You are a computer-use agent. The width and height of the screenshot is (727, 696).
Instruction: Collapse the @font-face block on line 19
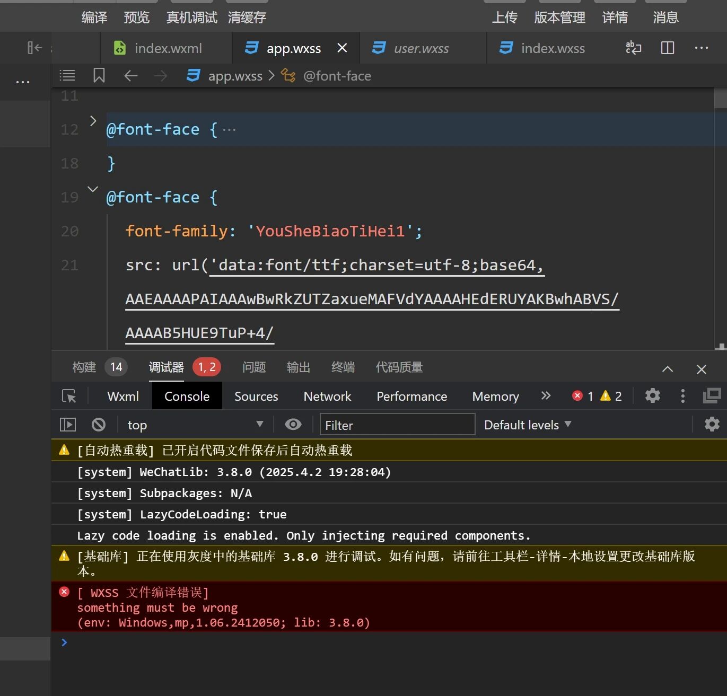click(x=93, y=189)
